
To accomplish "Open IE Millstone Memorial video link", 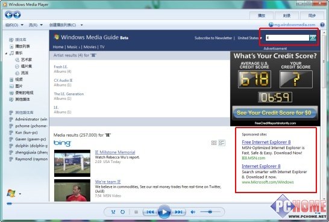I will click(115, 152).
